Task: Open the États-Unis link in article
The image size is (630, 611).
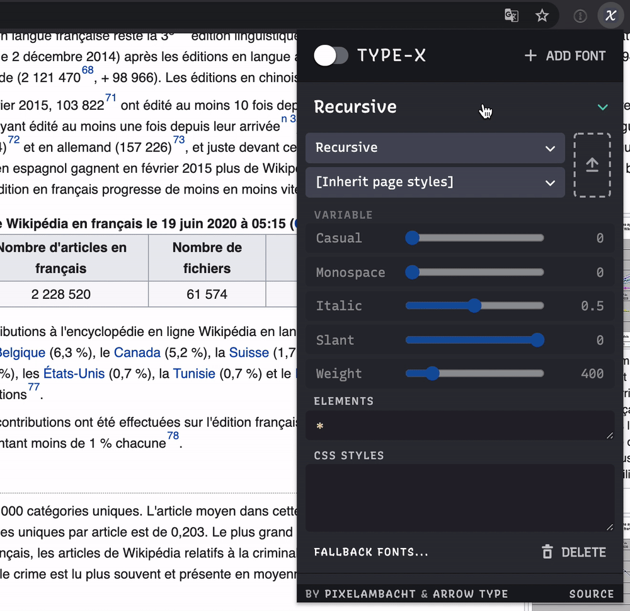Action: (74, 374)
